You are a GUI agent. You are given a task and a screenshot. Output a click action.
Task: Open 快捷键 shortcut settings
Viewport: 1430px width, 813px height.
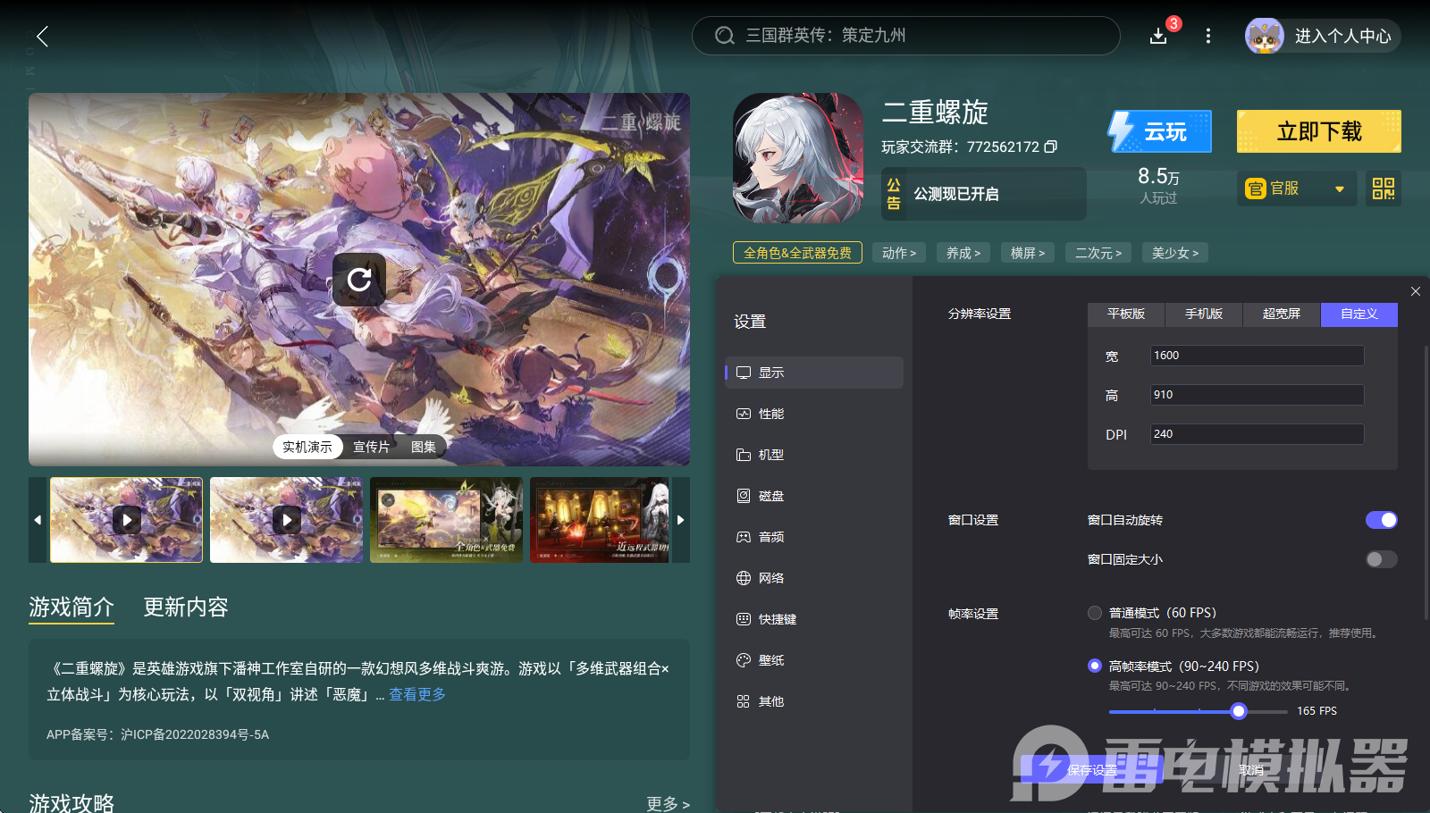click(814, 619)
